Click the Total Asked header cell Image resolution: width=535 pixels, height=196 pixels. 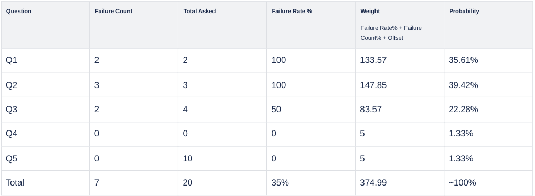click(x=200, y=11)
